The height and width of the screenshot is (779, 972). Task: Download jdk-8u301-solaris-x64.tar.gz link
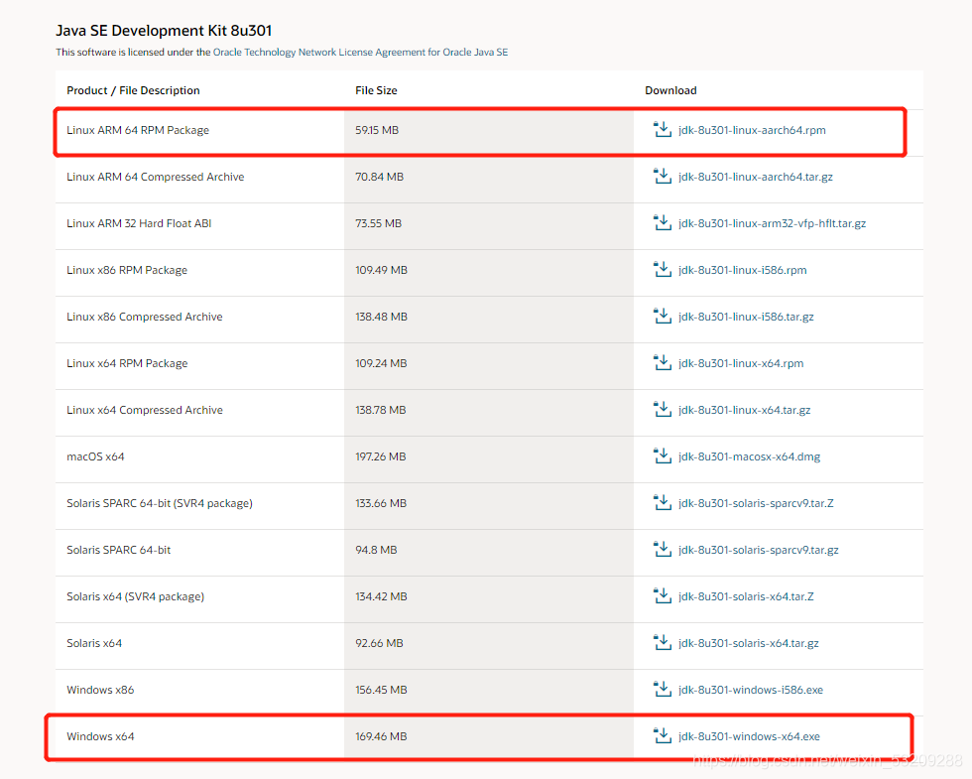748,643
